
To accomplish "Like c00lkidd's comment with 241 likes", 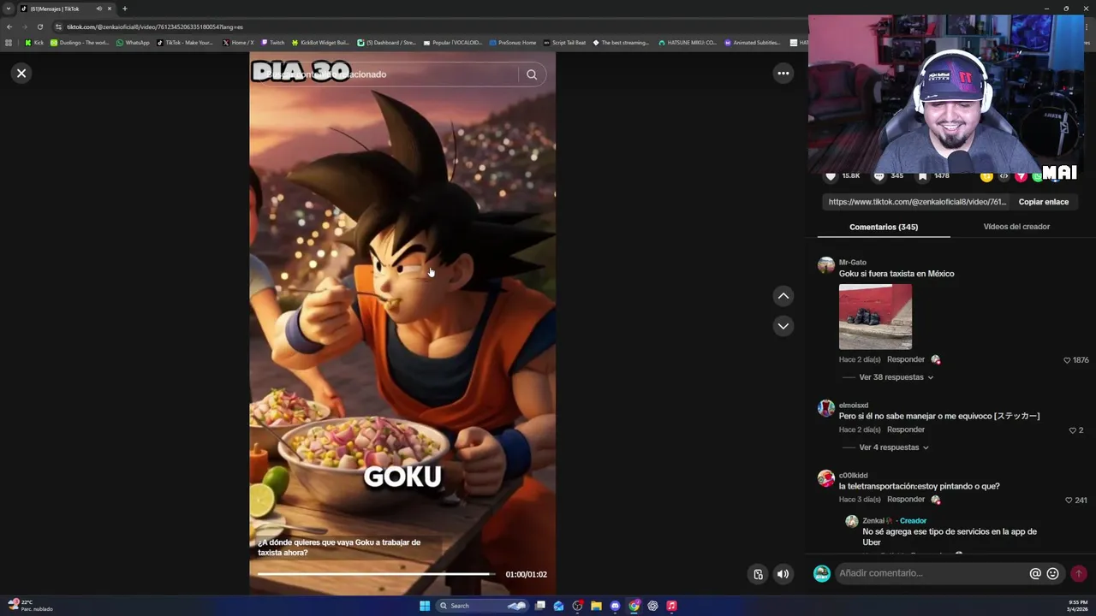I will coord(1068,500).
